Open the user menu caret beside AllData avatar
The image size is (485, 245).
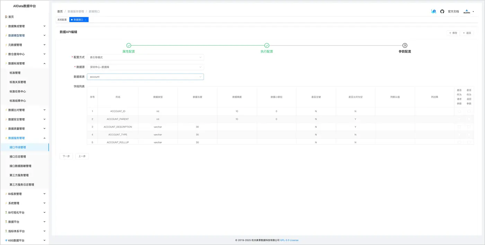point(473,12)
